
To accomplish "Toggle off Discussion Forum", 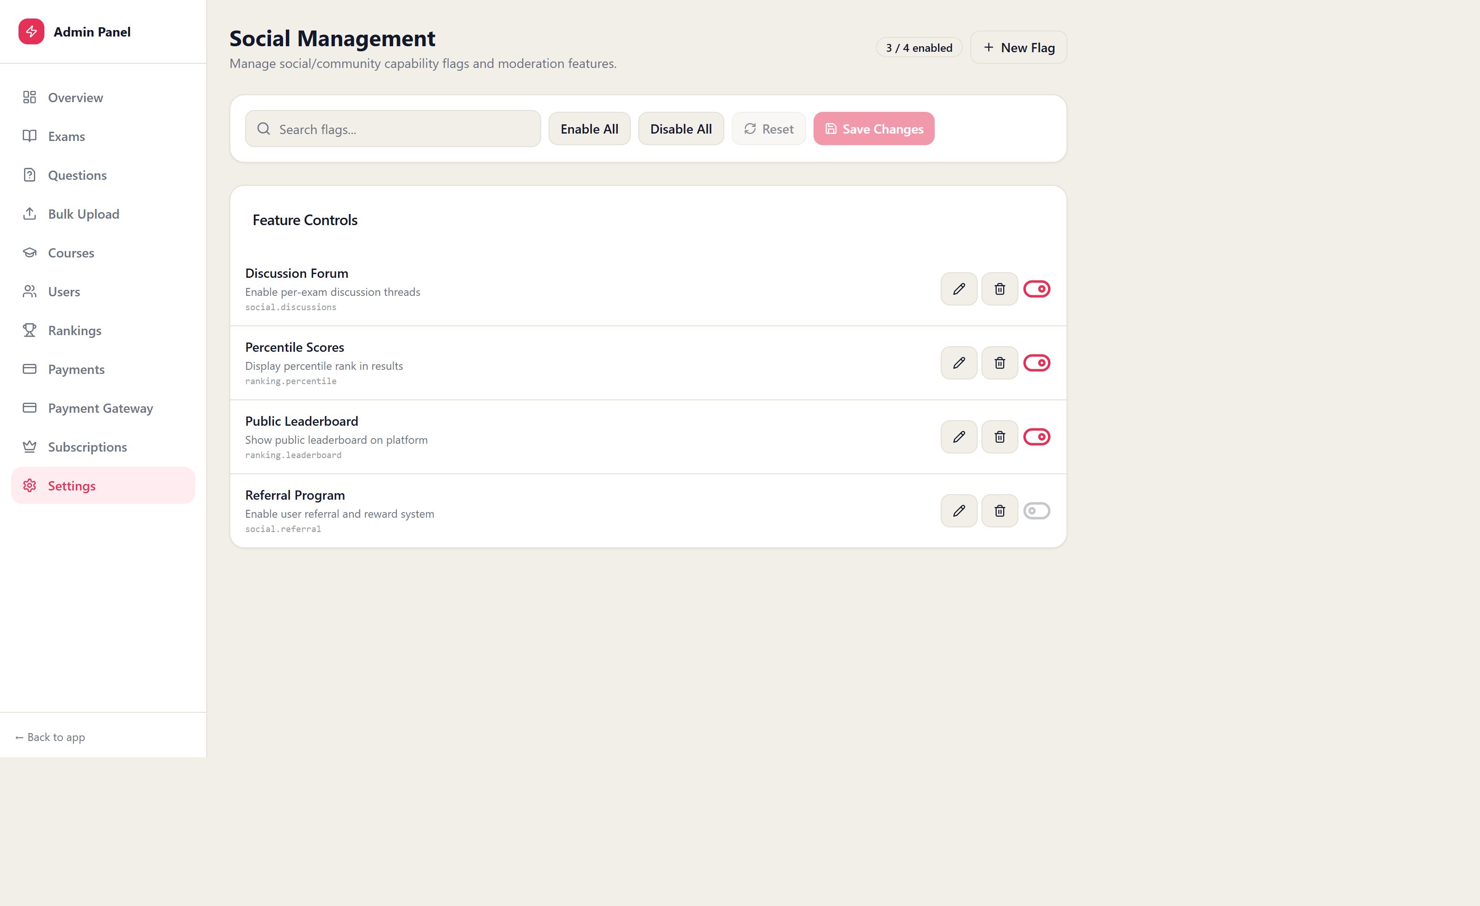I will point(1036,289).
